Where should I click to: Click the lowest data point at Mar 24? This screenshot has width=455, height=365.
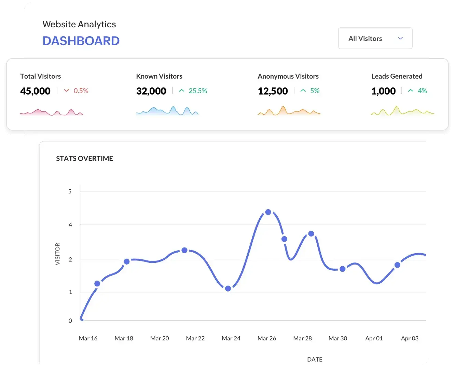click(228, 288)
